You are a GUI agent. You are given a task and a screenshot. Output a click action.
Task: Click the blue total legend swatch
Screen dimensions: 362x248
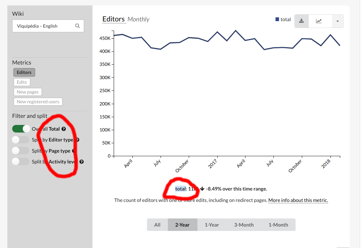277,19
